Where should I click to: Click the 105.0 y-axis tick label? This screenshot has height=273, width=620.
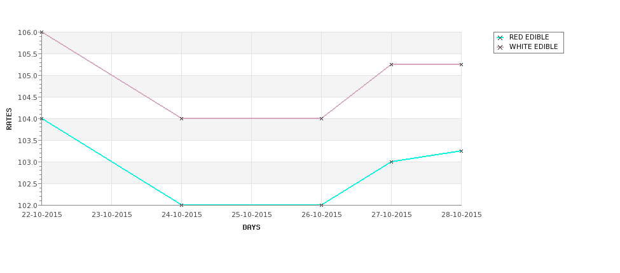click(27, 76)
